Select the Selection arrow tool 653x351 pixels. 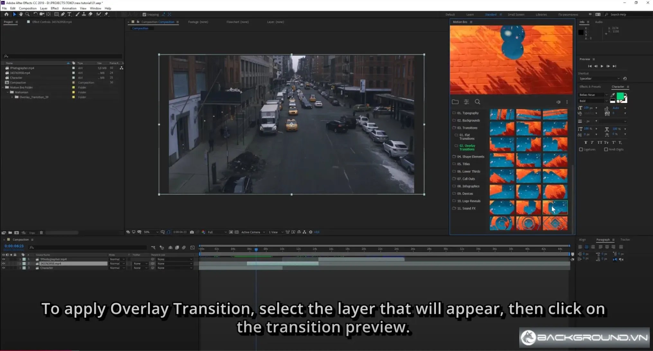(14, 14)
